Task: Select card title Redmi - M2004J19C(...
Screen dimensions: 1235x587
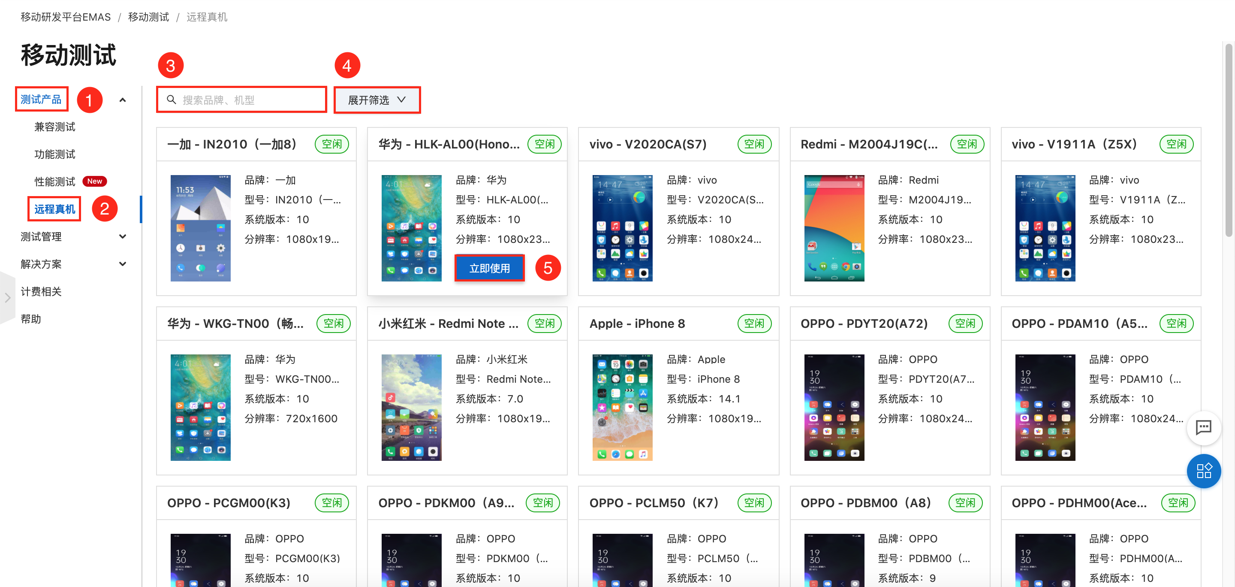Action: coord(869,144)
